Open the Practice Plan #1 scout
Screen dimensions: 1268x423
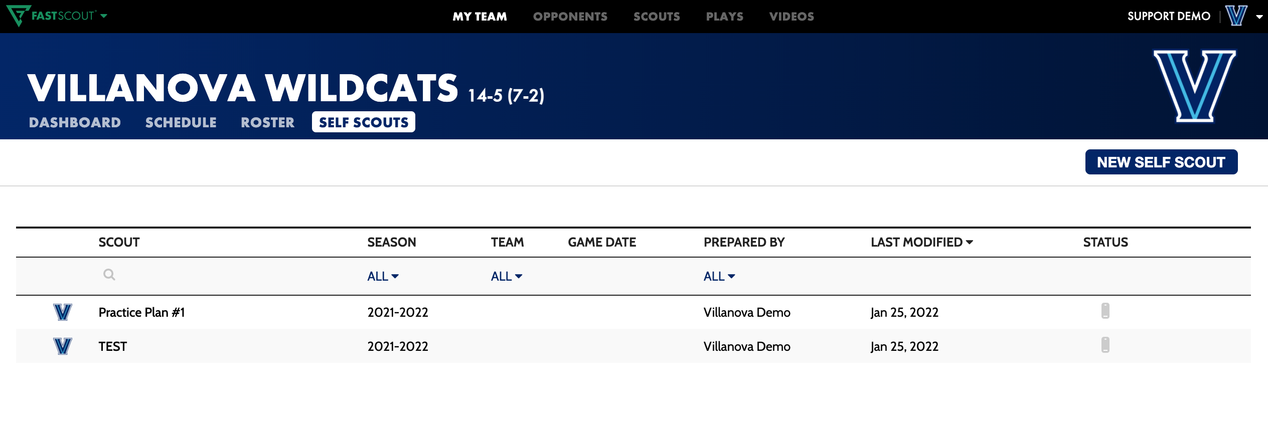[142, 312]
